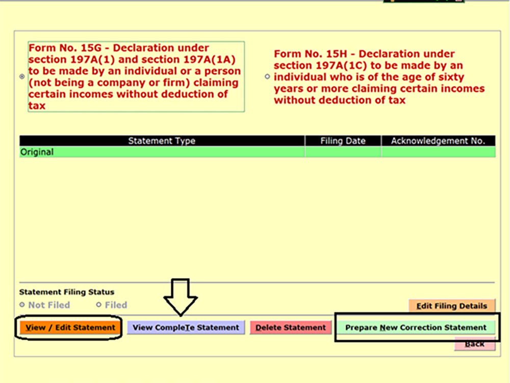Open Edit Filing Details
This screenshot has height=383, width=510.
coord(451,306)
